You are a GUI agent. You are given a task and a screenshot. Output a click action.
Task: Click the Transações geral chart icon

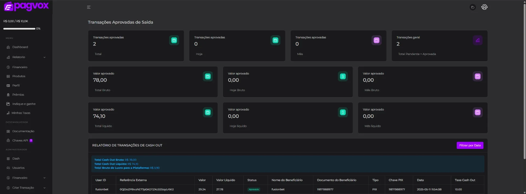tap(478, 40)
